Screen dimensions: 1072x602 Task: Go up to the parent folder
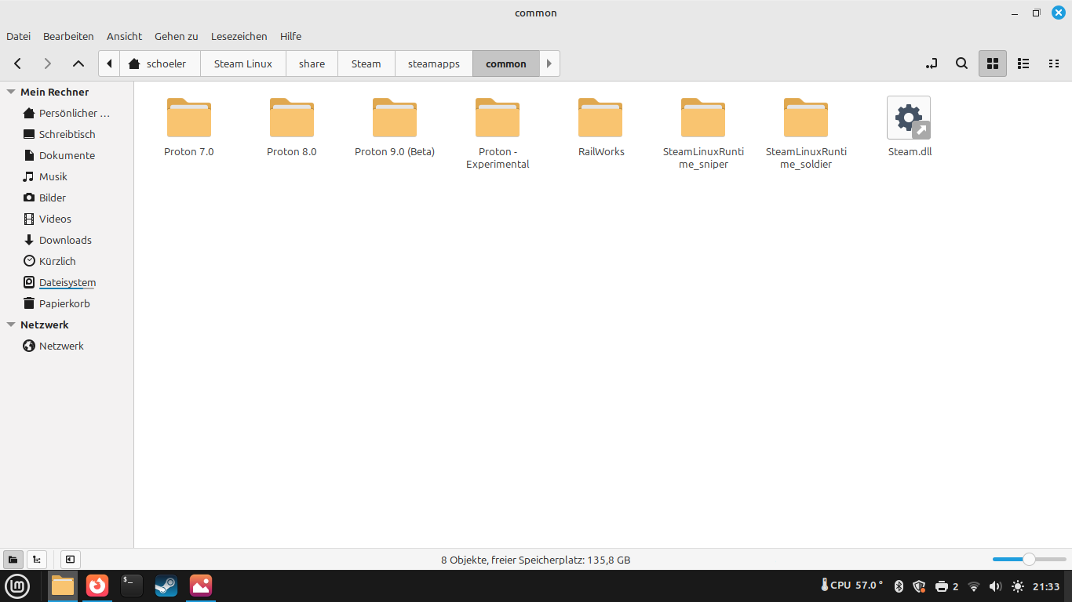(x=78, y=63)
